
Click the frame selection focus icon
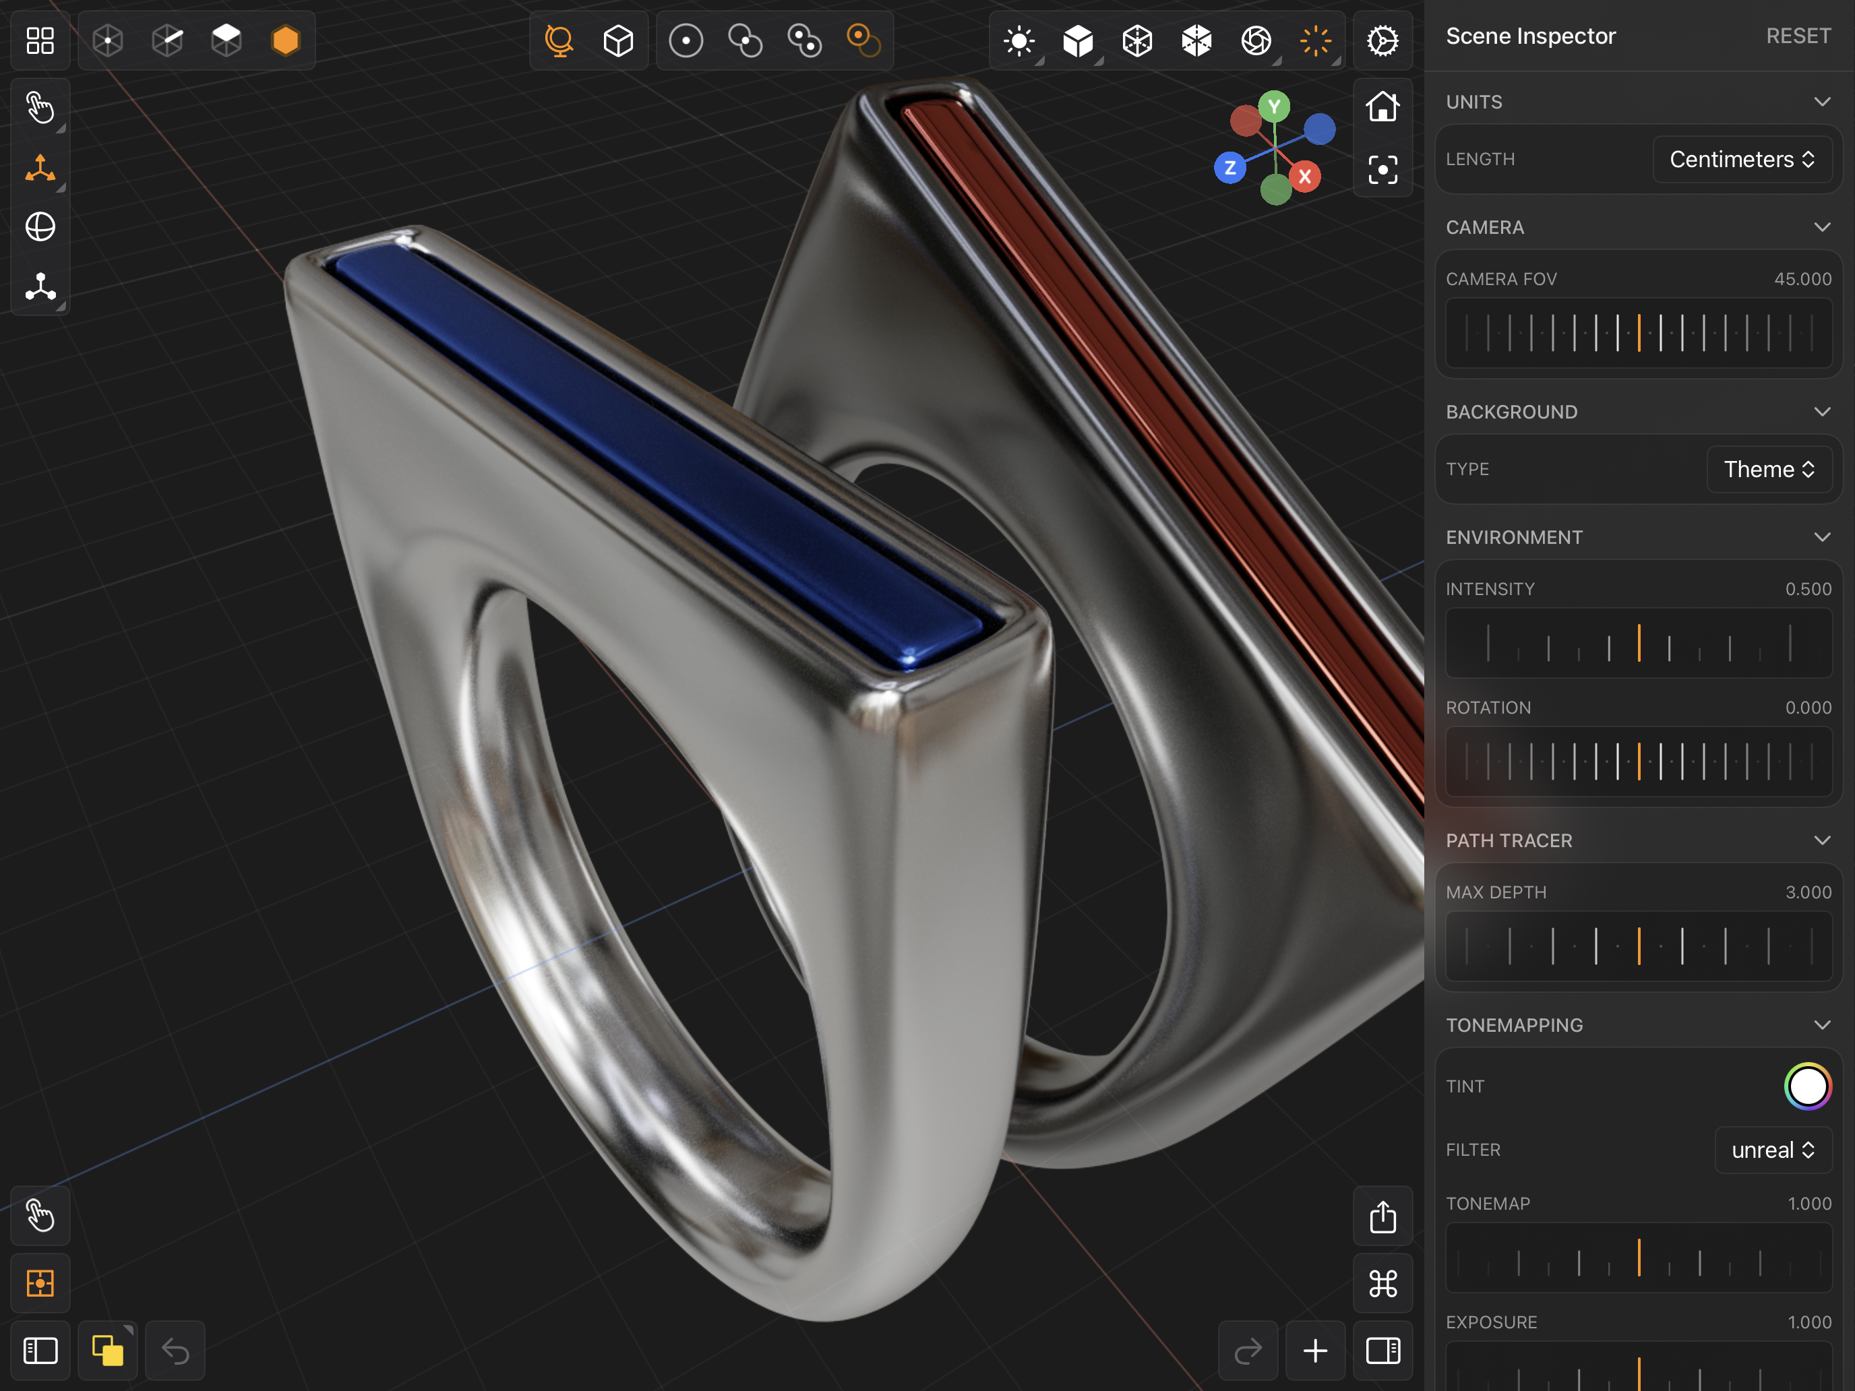[x=1383, y=169]
